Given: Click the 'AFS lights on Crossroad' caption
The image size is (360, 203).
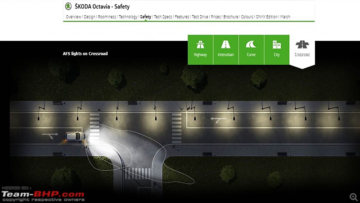Looking at the screenshot, I should tap(85, 53).
